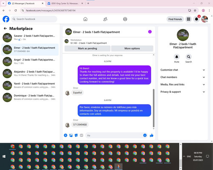This screenshot has width=213, height=170.
Task: Reload the Facebook page
Action: (16, 10)
